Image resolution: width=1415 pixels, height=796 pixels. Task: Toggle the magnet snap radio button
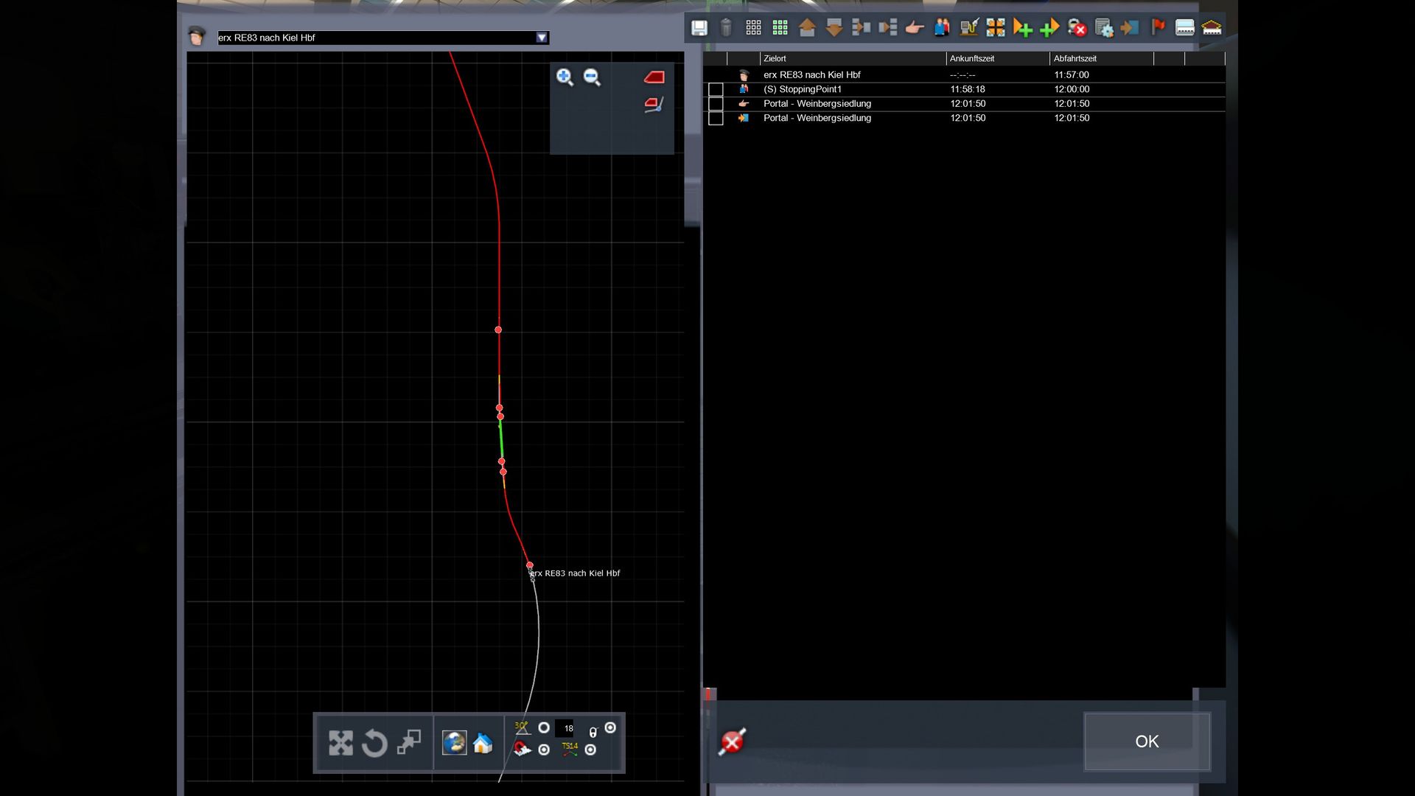(x=544, y=750)
